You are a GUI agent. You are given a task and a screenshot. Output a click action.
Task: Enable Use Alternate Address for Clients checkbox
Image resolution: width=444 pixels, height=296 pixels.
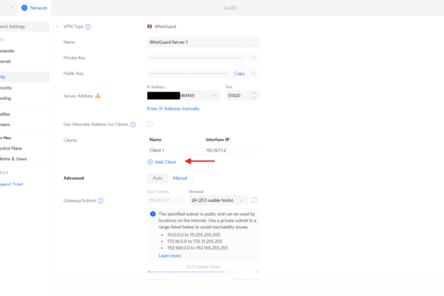[x=150, y=124]
